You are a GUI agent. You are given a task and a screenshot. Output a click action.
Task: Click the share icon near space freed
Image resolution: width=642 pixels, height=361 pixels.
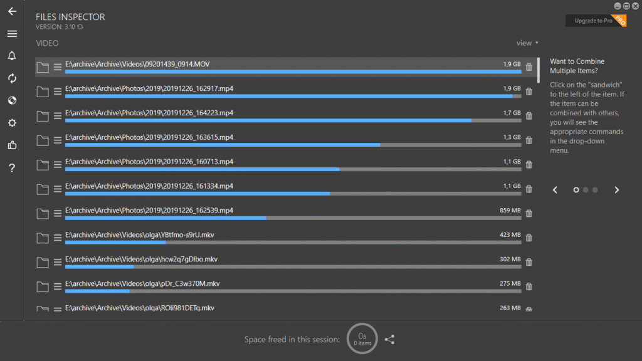[389, 339]
